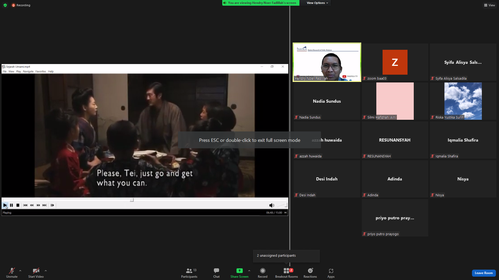Rewind the video playback
The width and height of the screenshot is (499, 280).
32,205
